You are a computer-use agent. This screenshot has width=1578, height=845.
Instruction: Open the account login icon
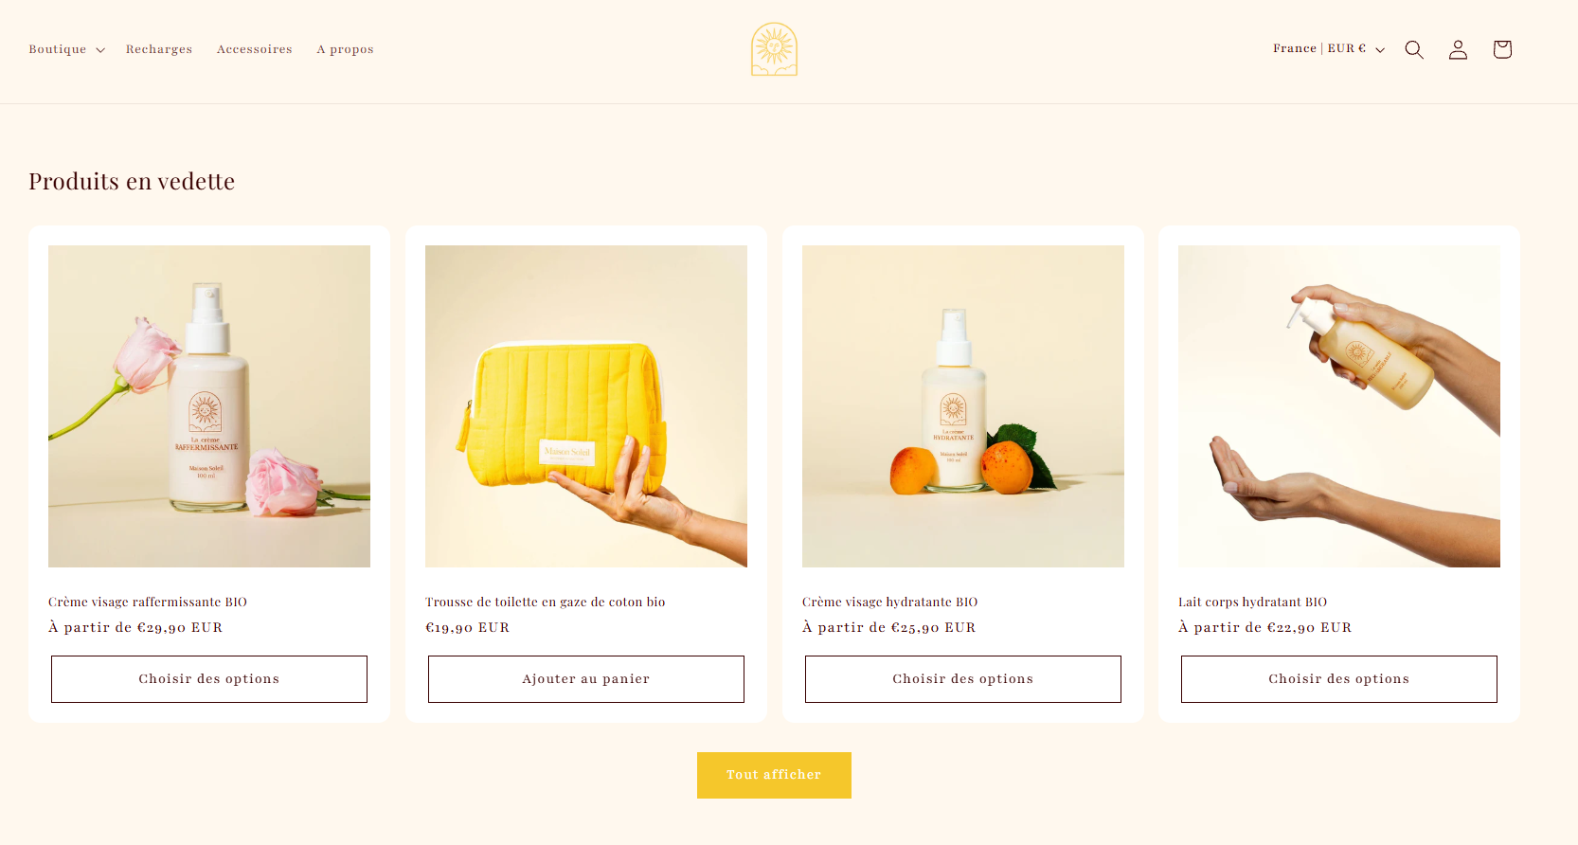(x=1458, y=49)
